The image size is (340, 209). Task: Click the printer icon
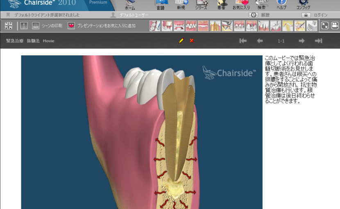pyautogui.click(x=36, y=25)
